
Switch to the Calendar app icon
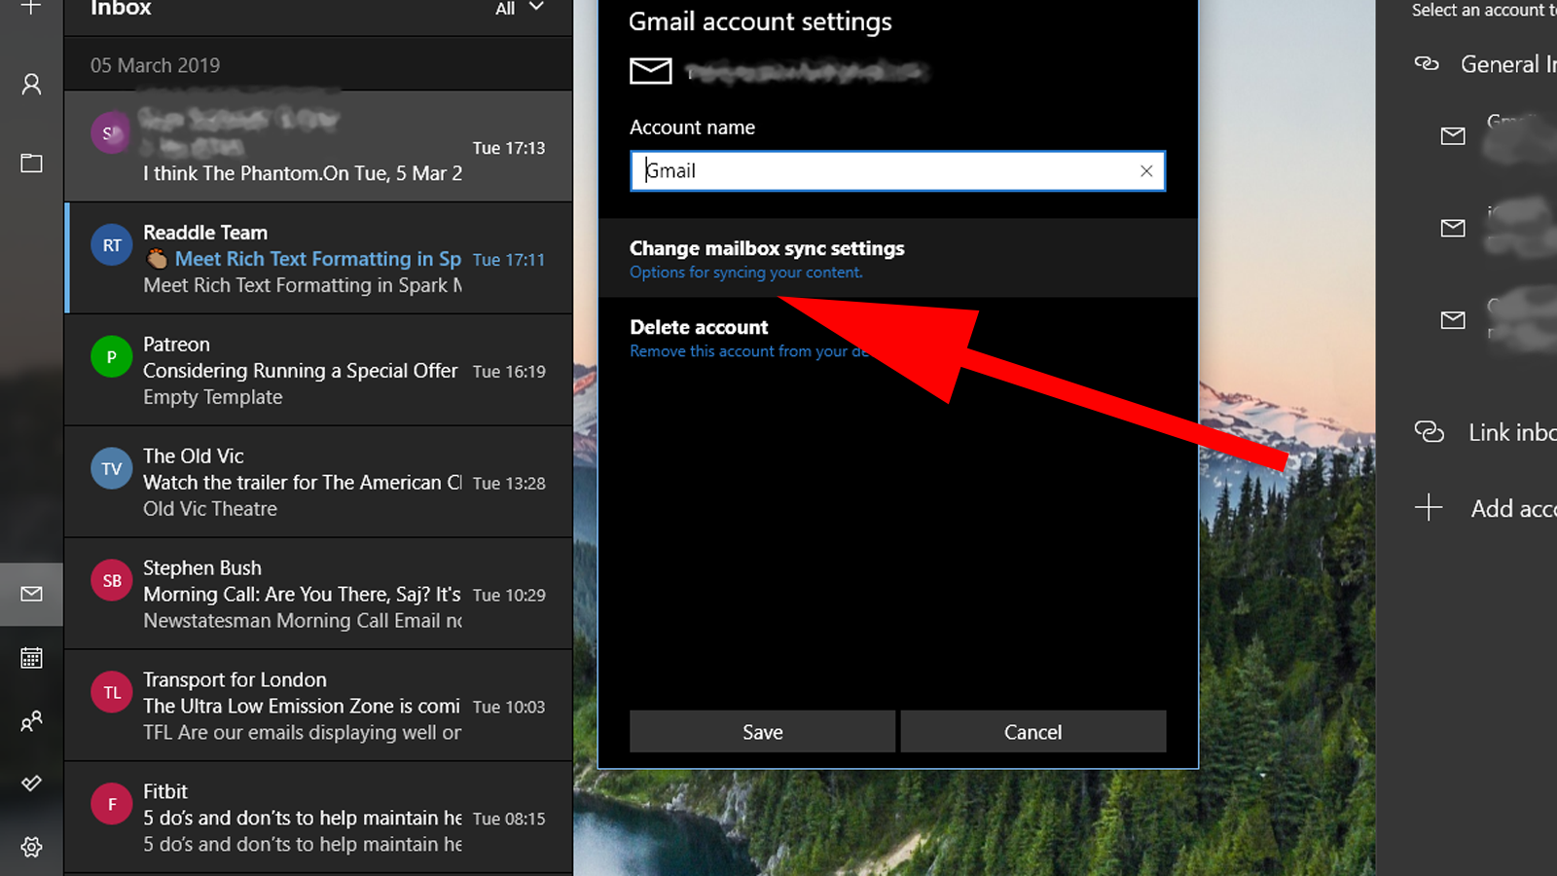click(x=30, y=657)
